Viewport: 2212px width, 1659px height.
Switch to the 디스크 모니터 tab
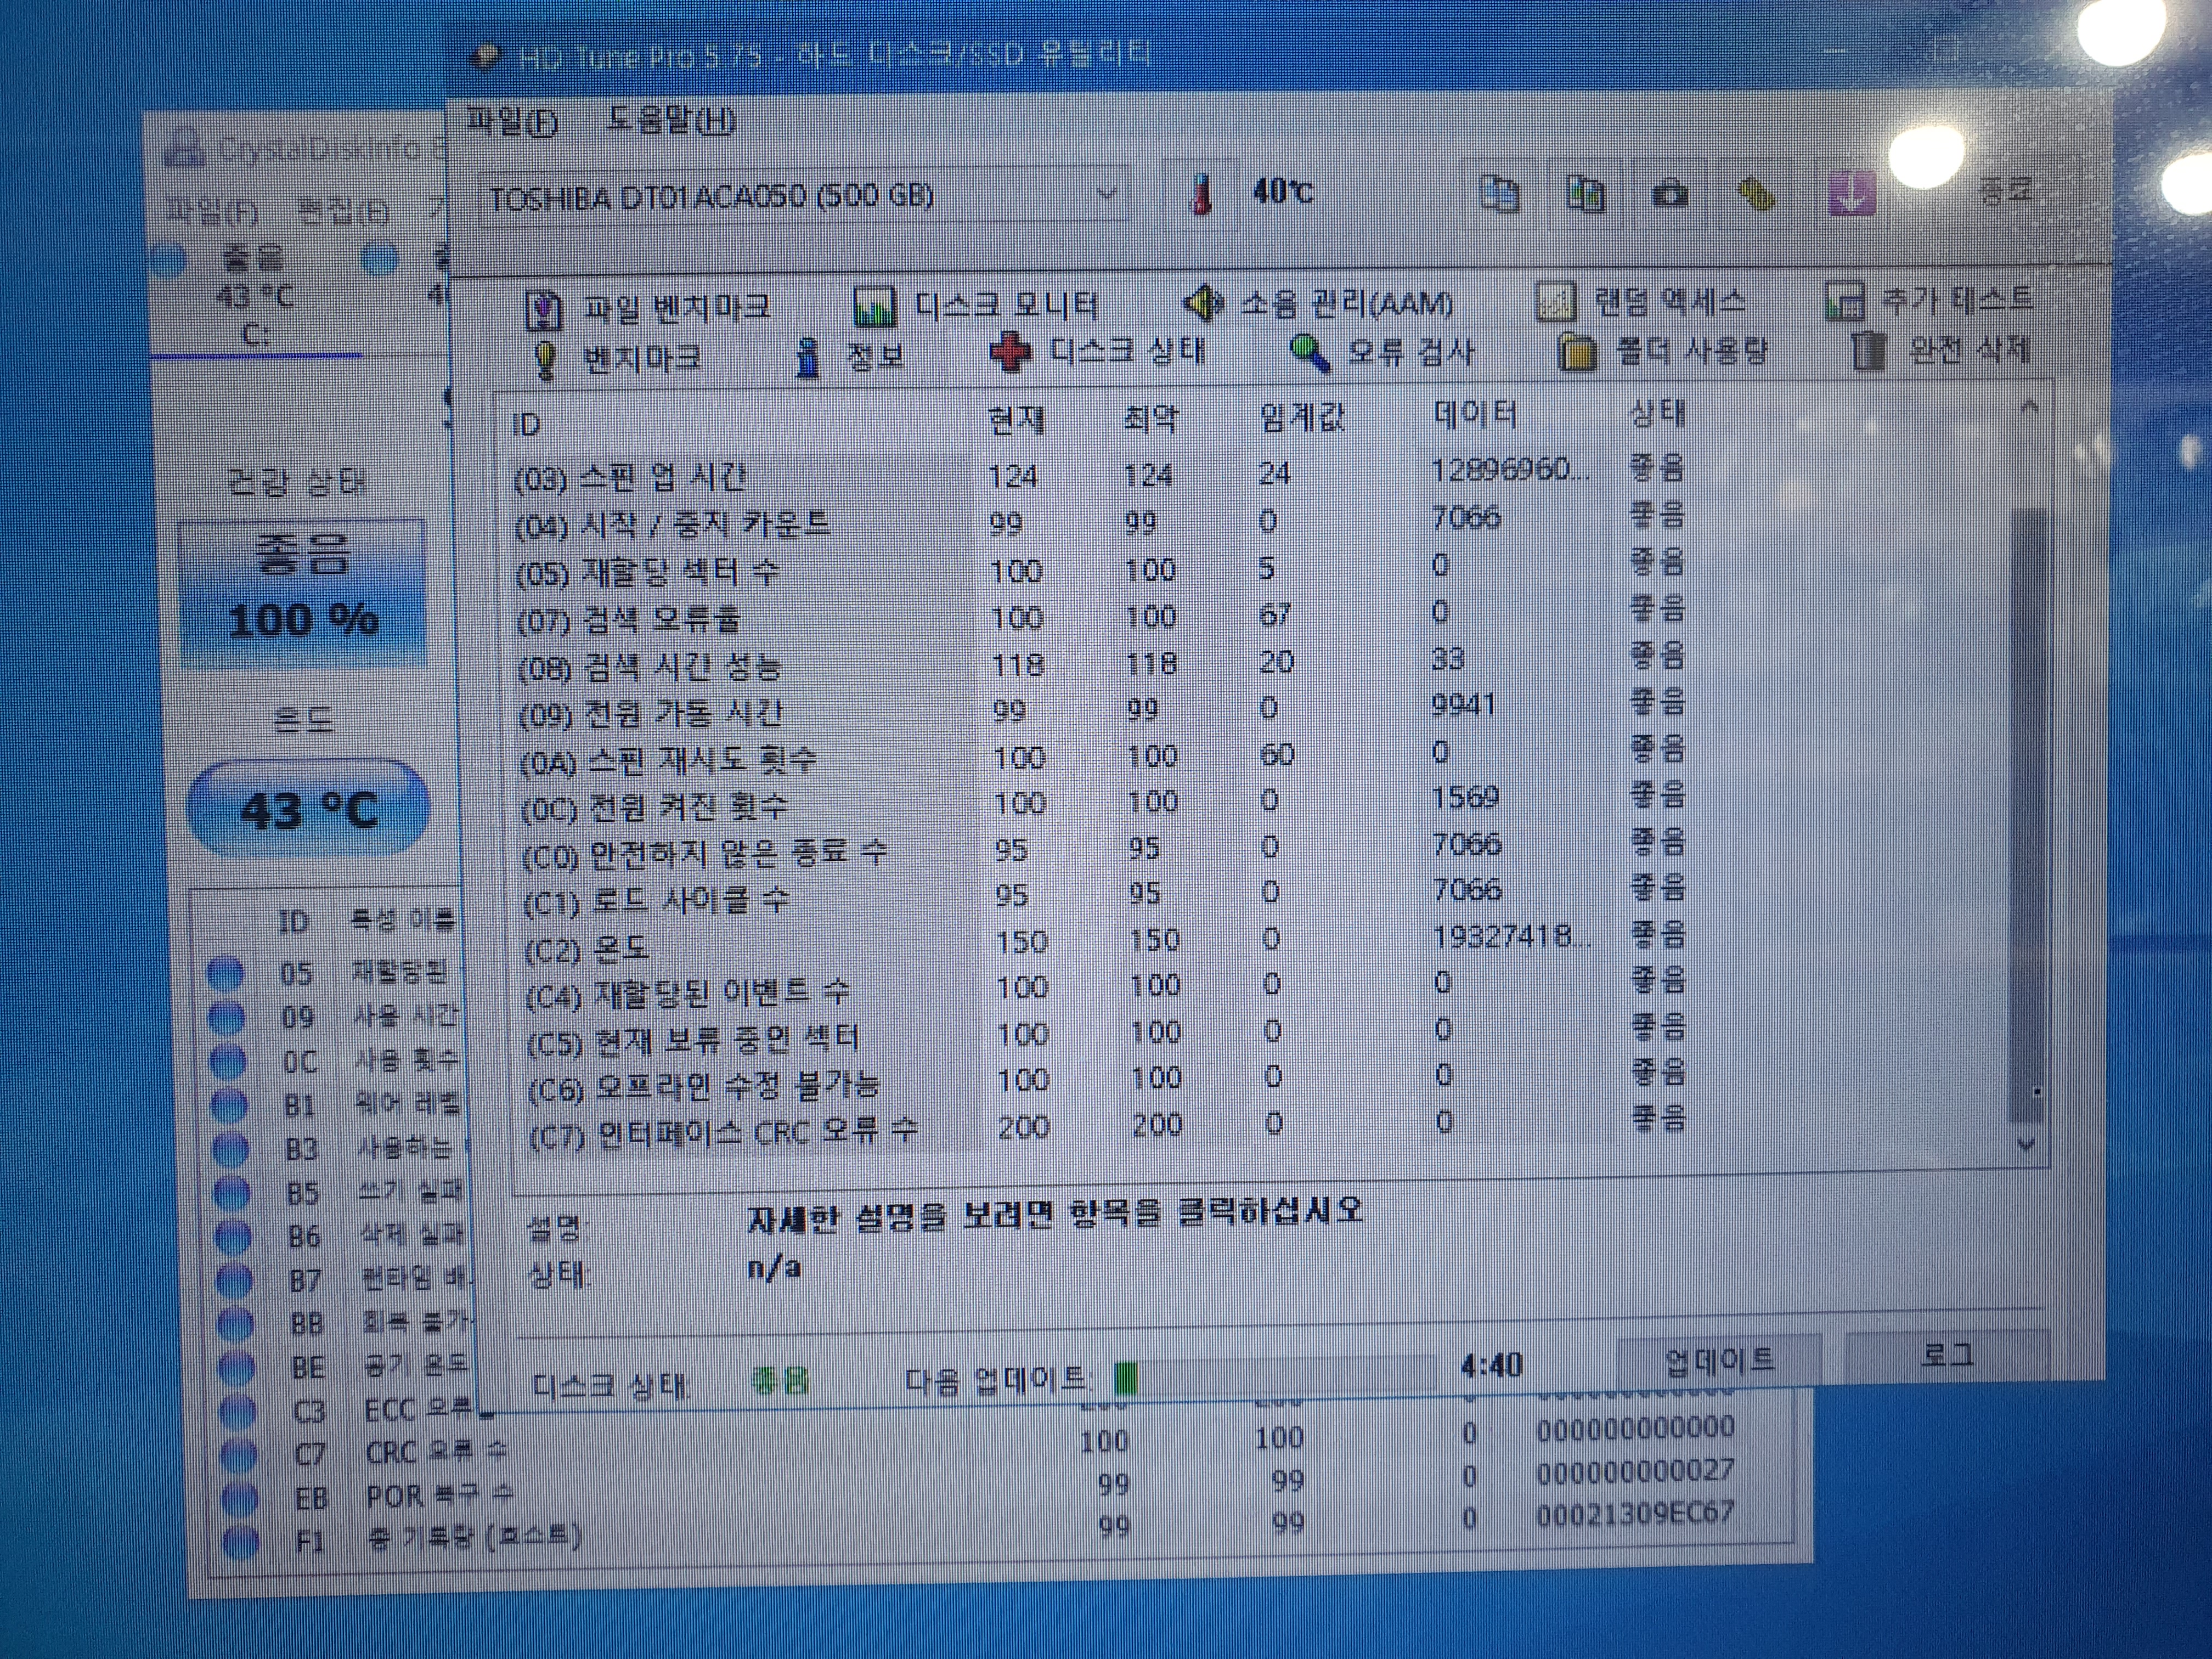click(x=977, y=305)
